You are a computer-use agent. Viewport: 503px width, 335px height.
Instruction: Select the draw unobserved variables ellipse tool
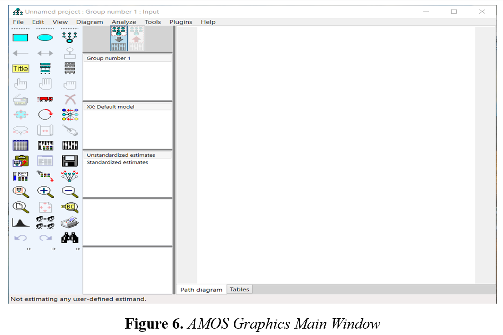[45, 38]
